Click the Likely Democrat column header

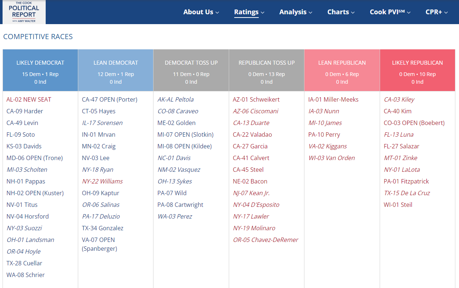pos(40,70)
